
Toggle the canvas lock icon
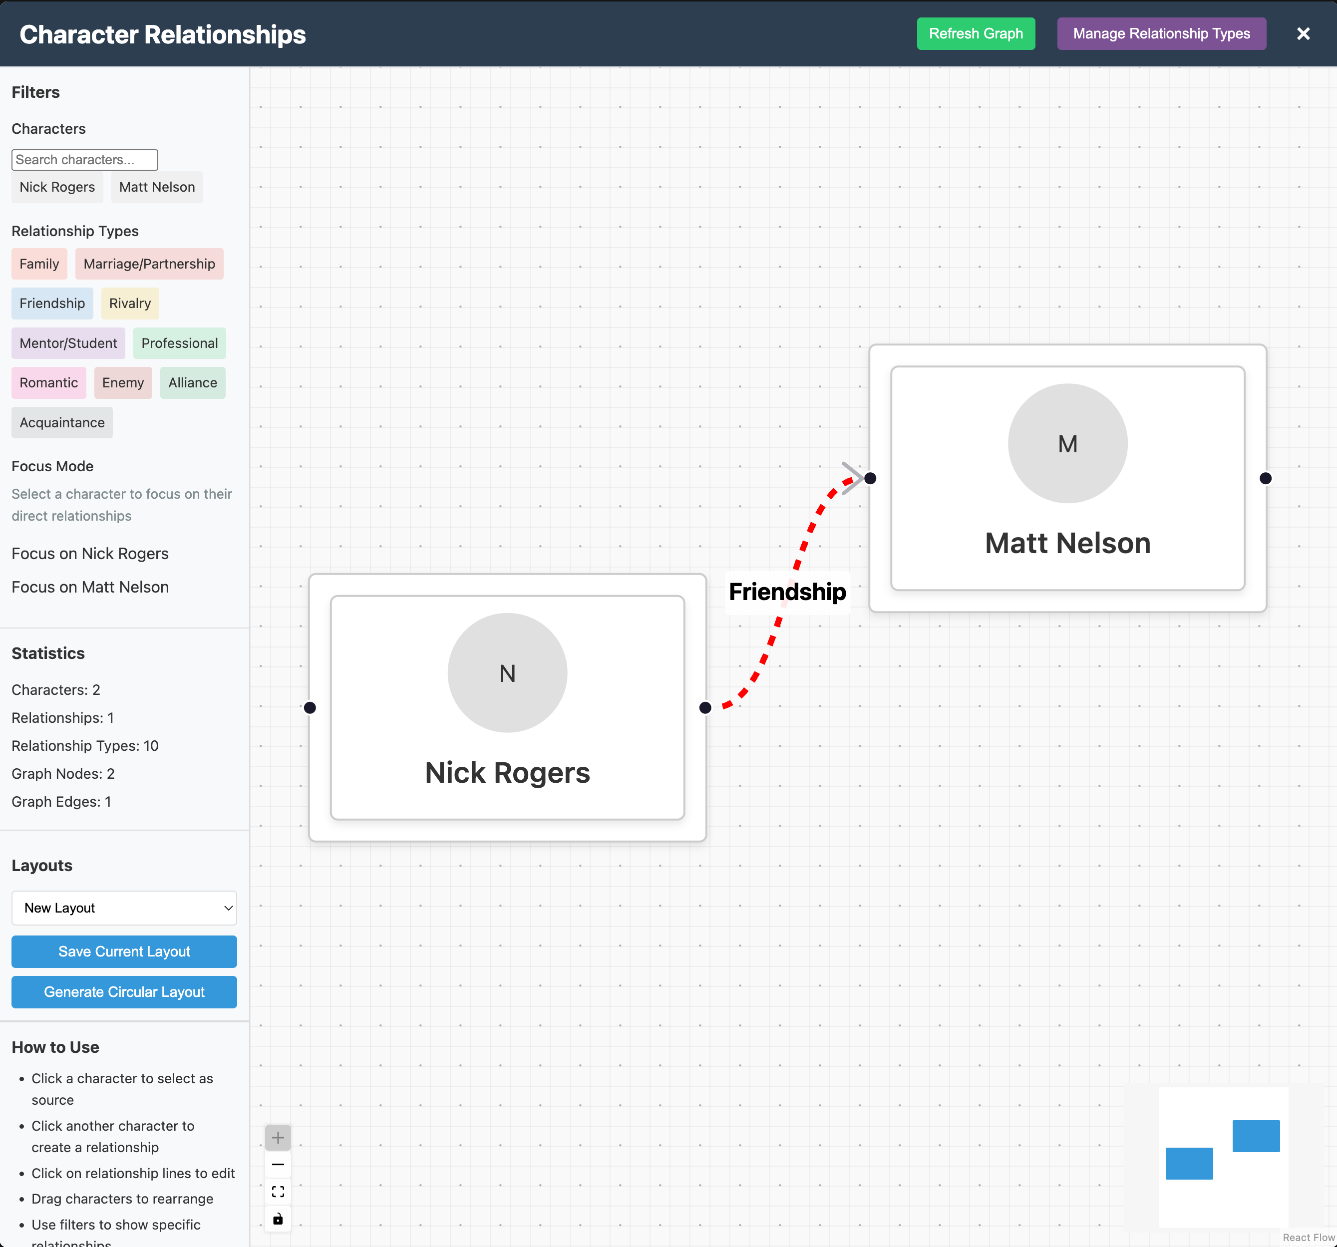coord(278,1219)
